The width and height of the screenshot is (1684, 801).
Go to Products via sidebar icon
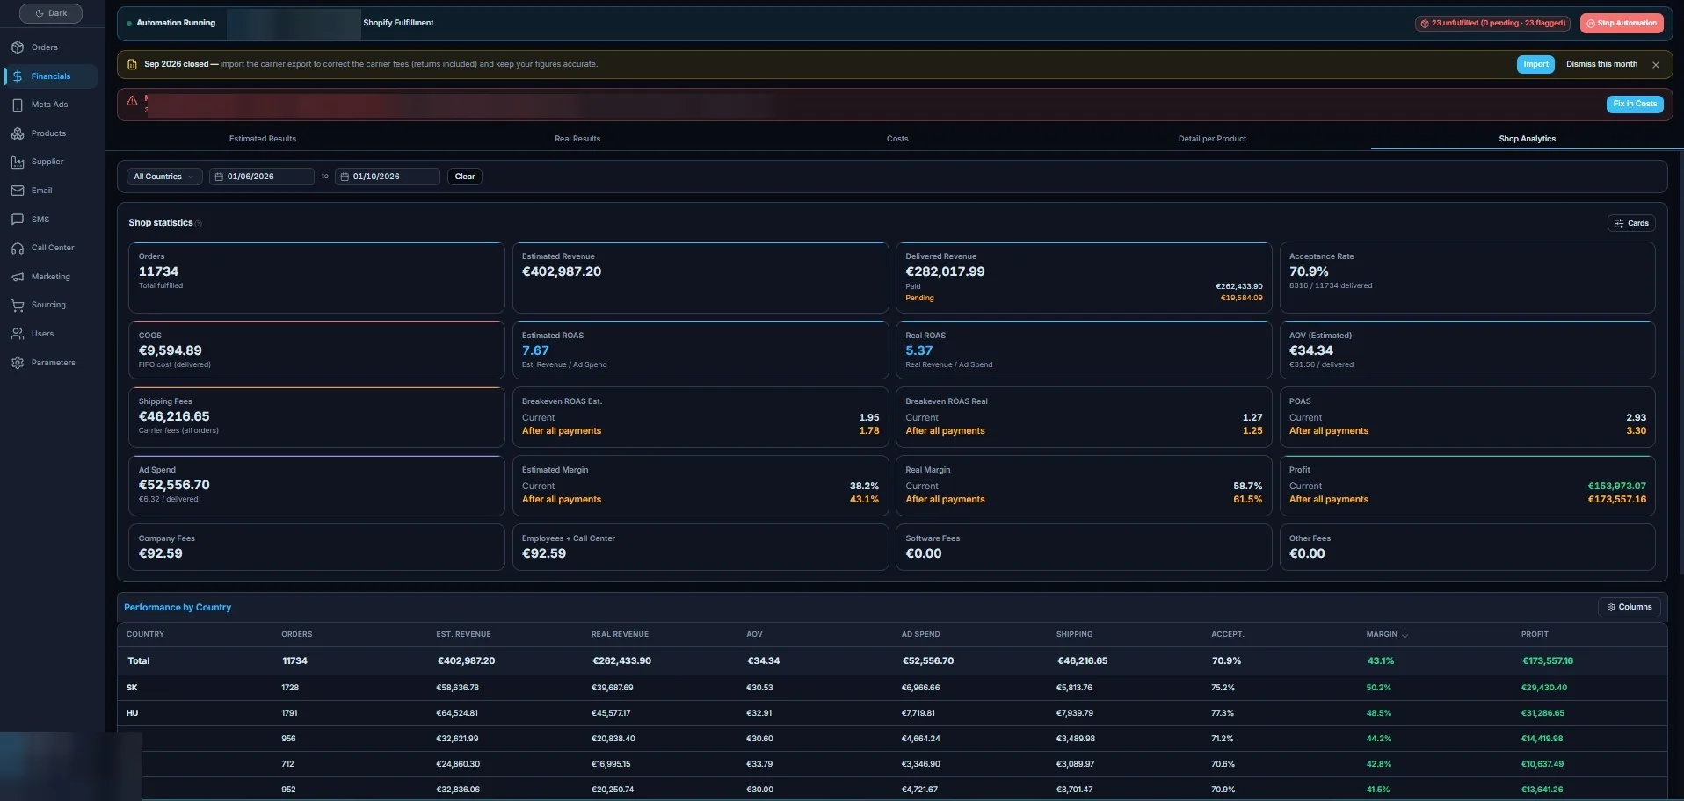(17, 133)
